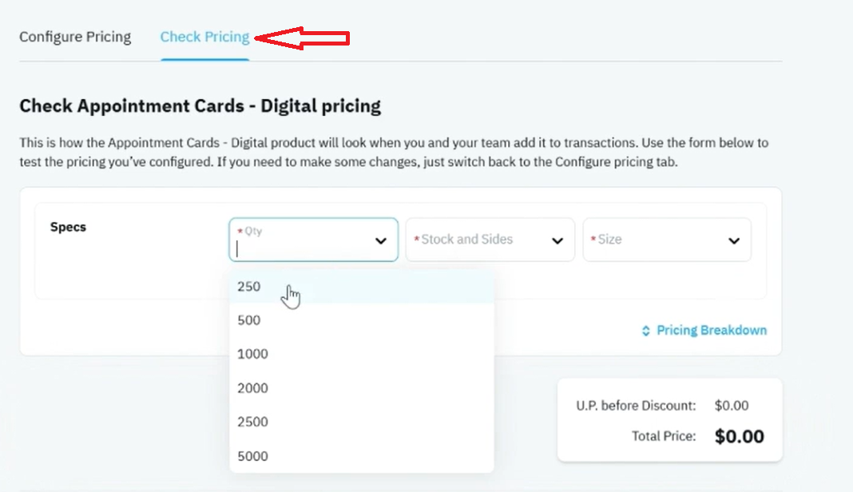Click the U.P. before Discount value

click(732, 406)
